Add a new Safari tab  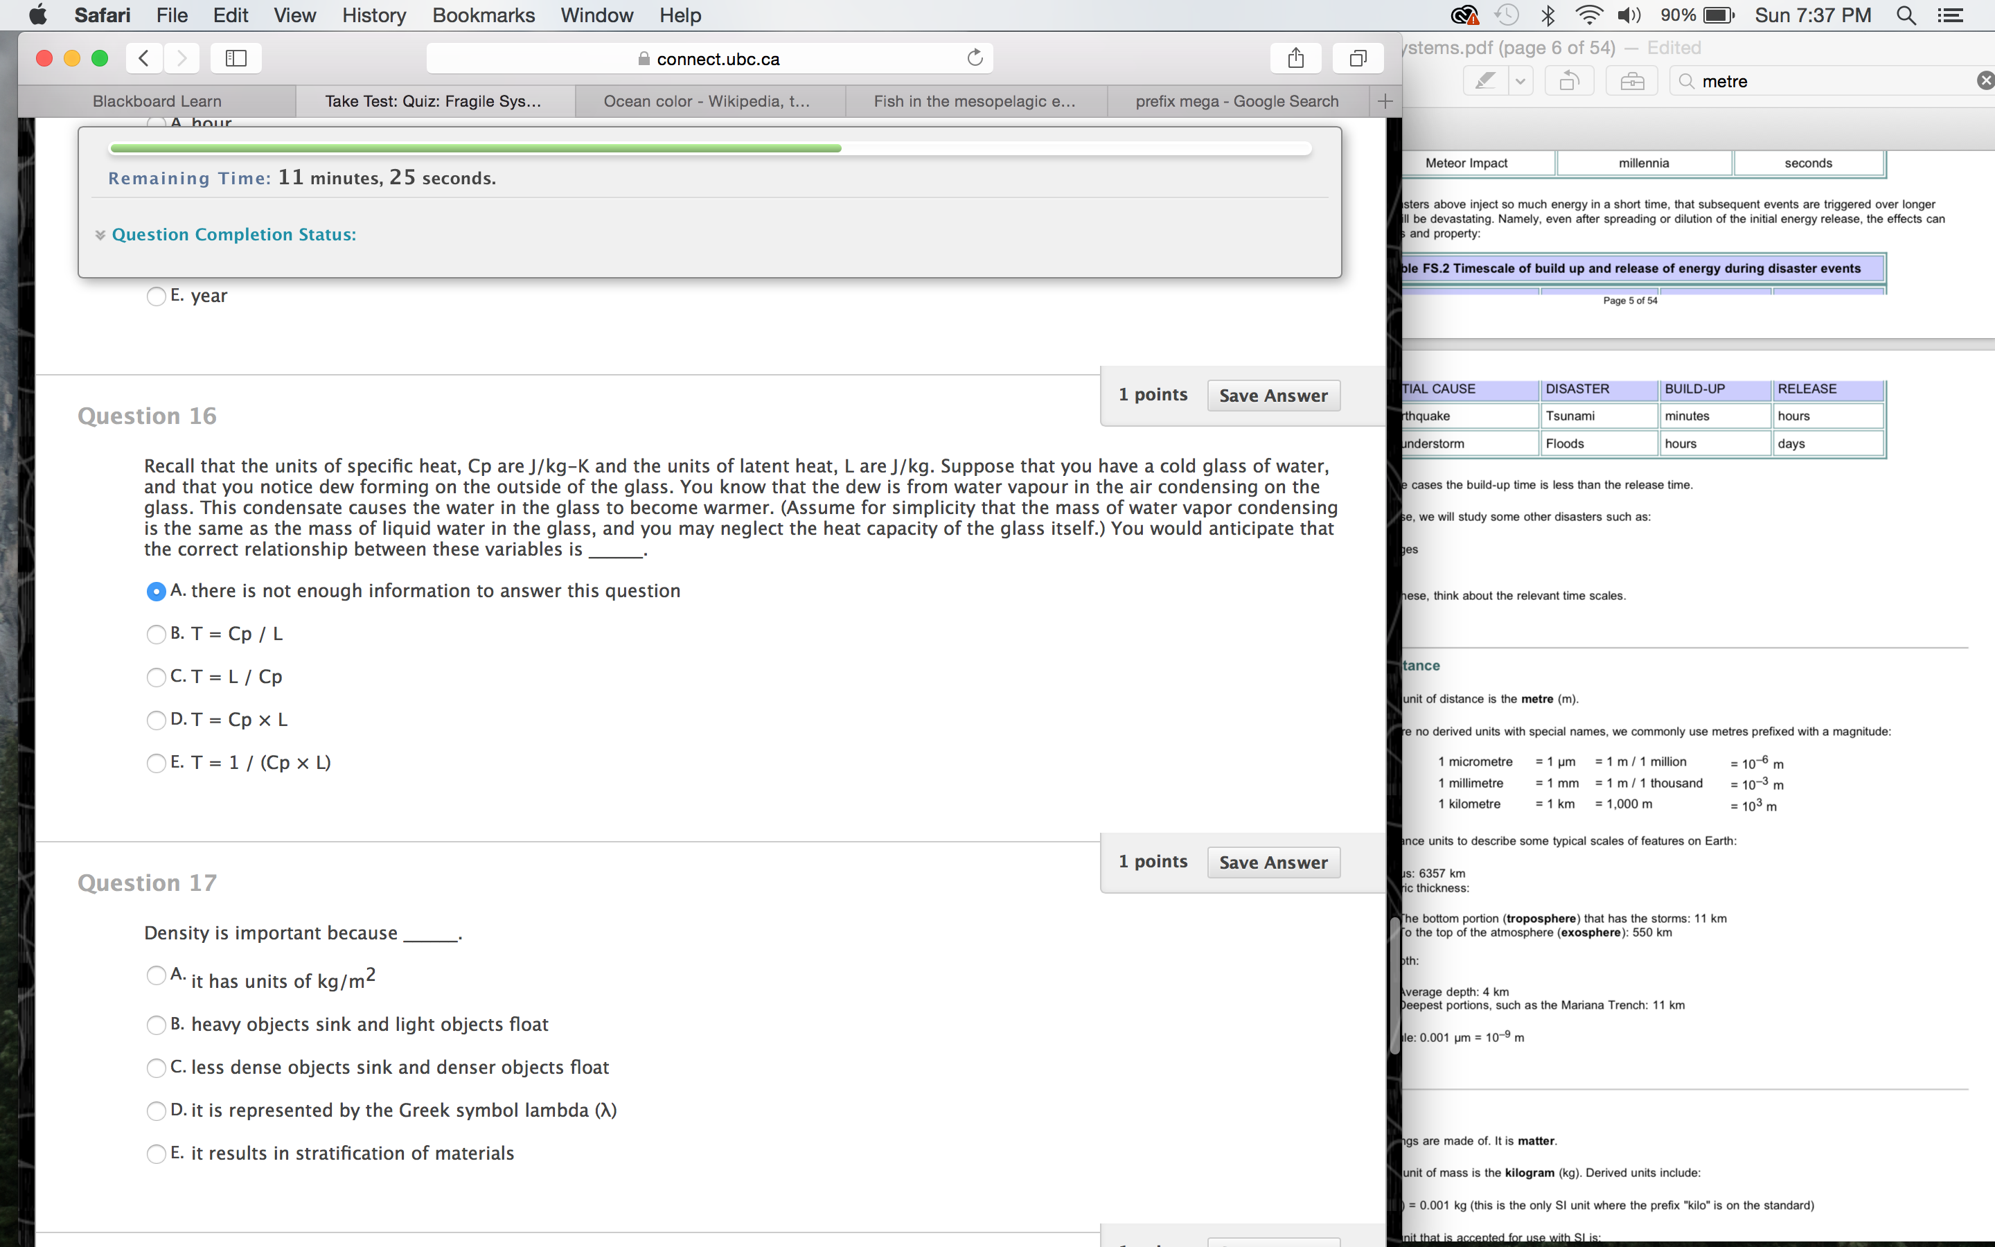point(1385,100)
